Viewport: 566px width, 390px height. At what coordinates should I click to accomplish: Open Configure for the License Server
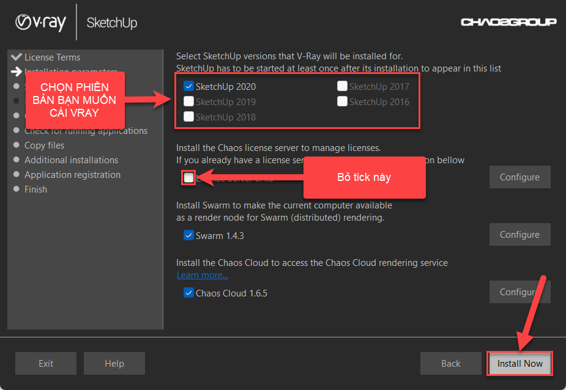click(519, 177)
